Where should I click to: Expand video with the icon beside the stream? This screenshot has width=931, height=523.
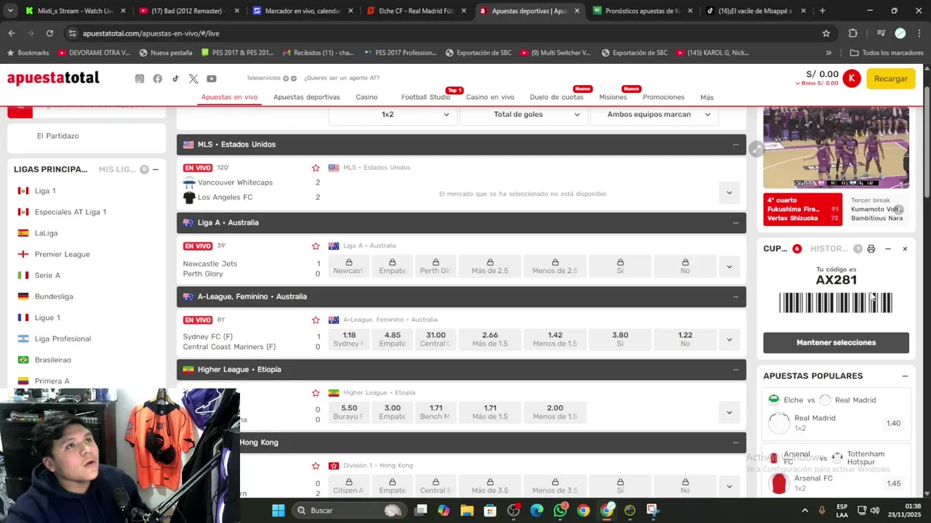click(x=756, y=148)
